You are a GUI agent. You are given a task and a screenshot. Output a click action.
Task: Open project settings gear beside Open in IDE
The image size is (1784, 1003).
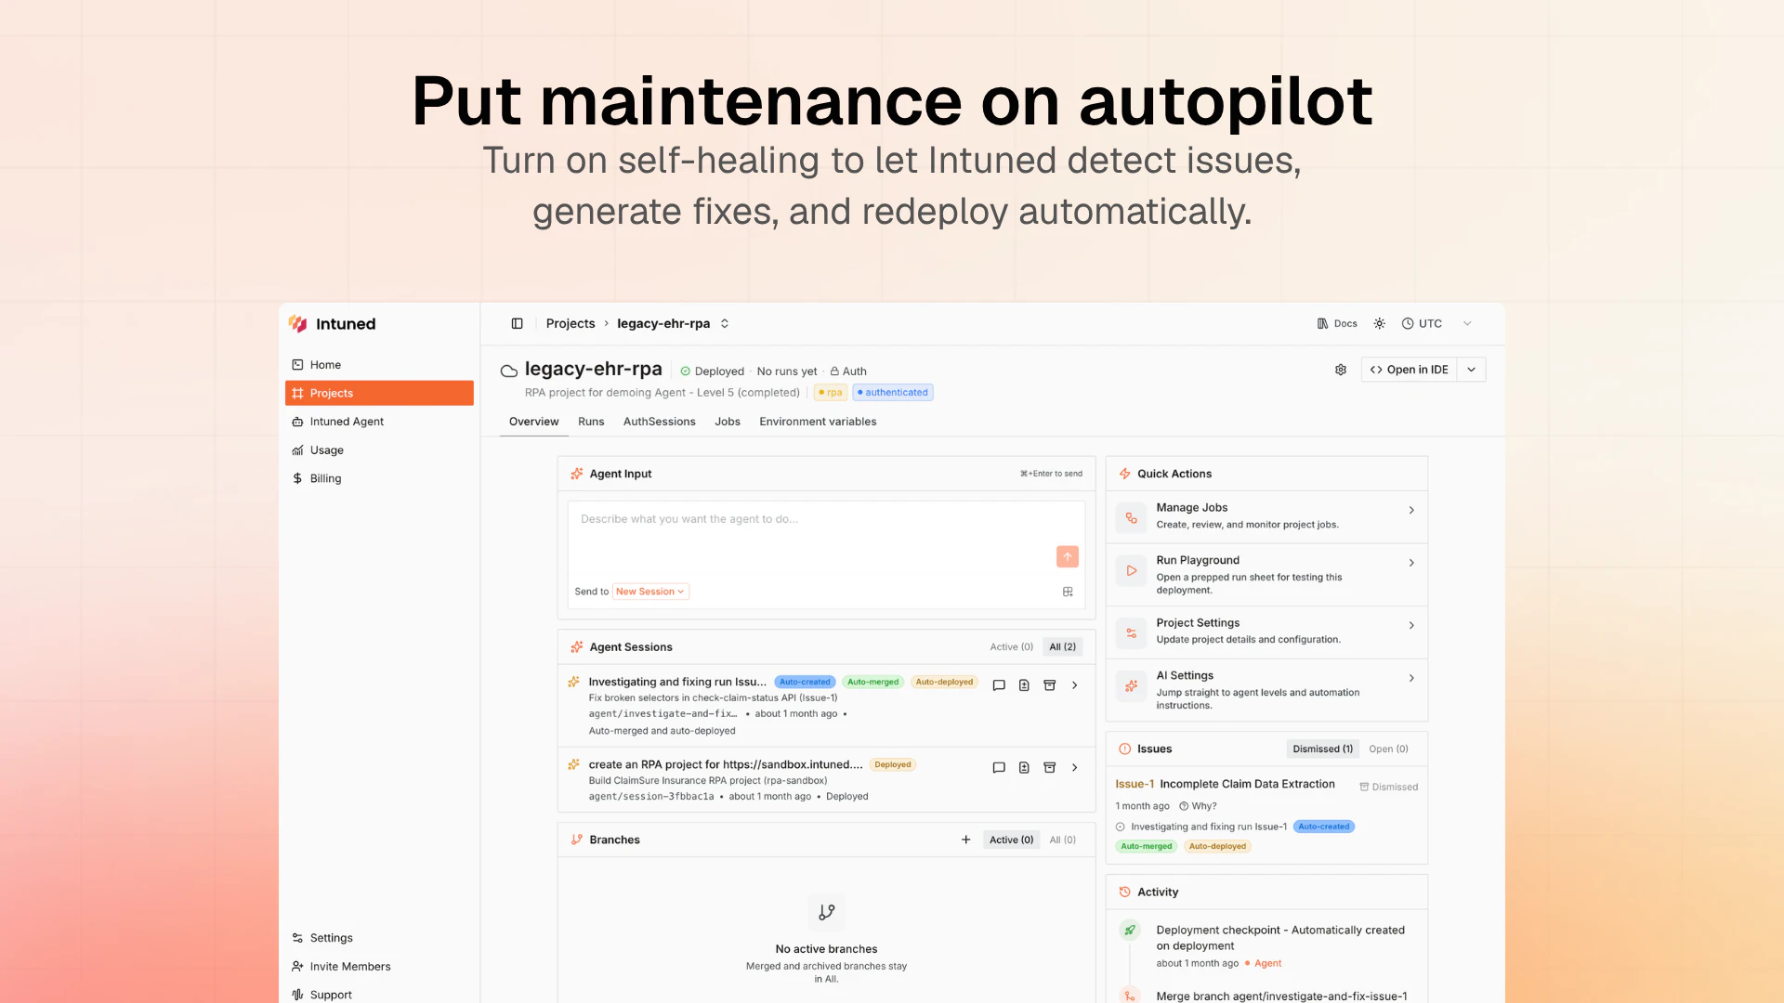(1341, 370)
